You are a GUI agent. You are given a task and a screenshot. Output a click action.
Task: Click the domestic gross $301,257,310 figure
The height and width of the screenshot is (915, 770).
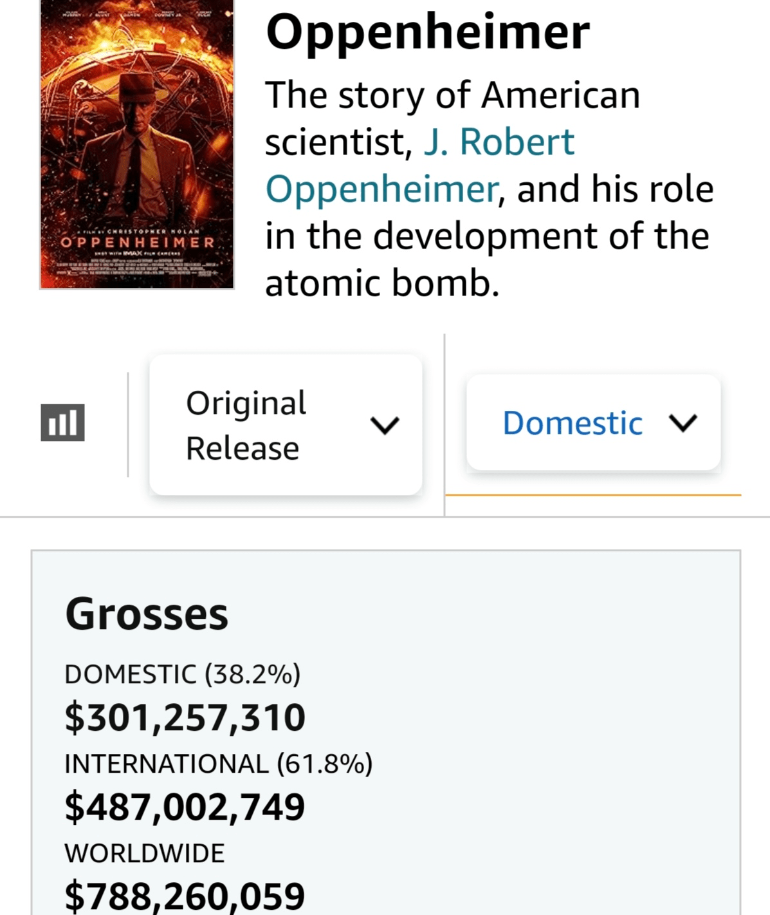[185, 717]
